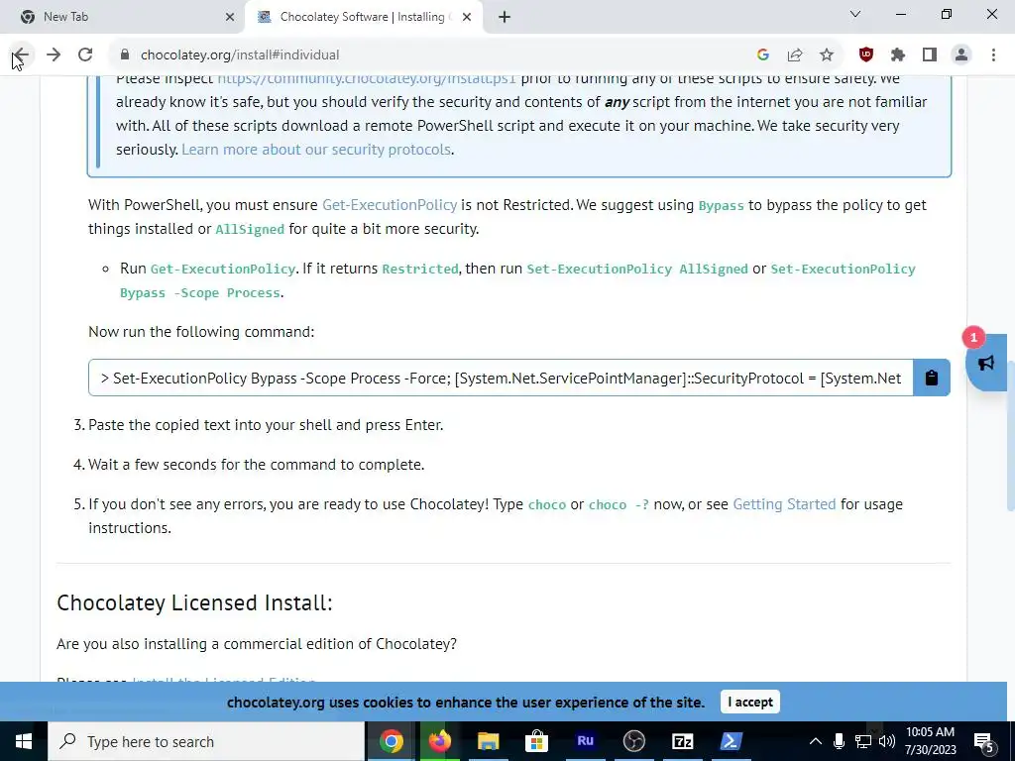The image size is (1015, 761).
Task: Bookmark this page with the star icon
Action: click(x=827, y=55)
